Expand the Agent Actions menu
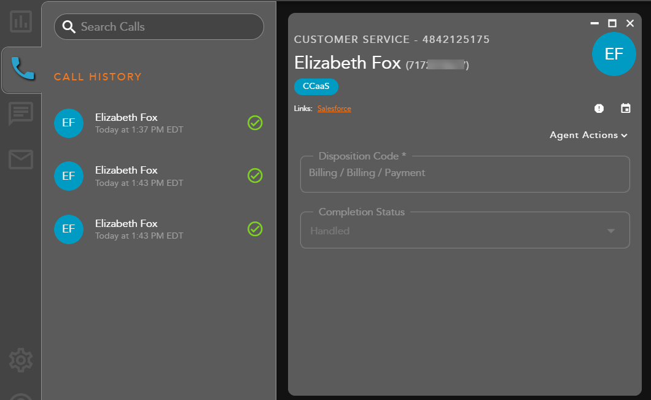This screenshot has height=400, width=651. coord(588,135)
